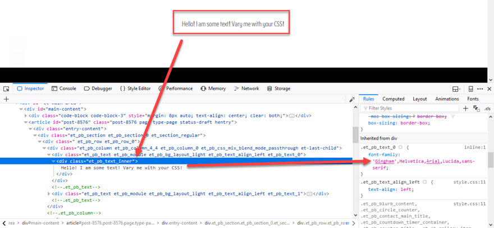This screenshot has height=228, width=494.
Task: Open the responsive split console layout menu
Action: (x=457, y=89)
